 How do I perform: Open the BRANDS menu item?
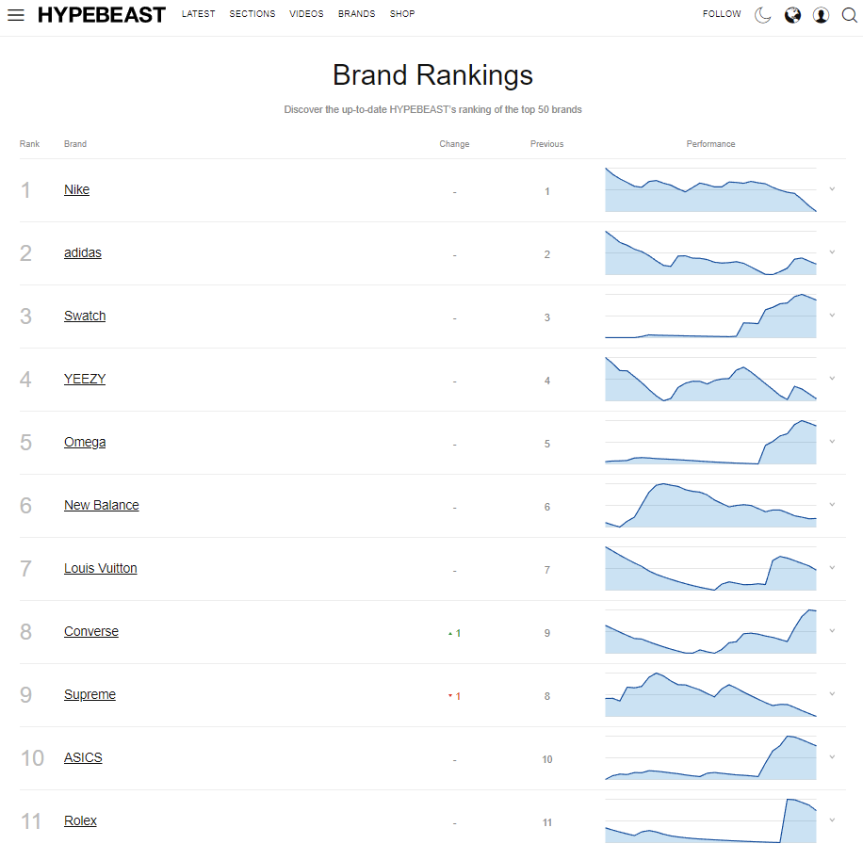click(x=356, y=14)
